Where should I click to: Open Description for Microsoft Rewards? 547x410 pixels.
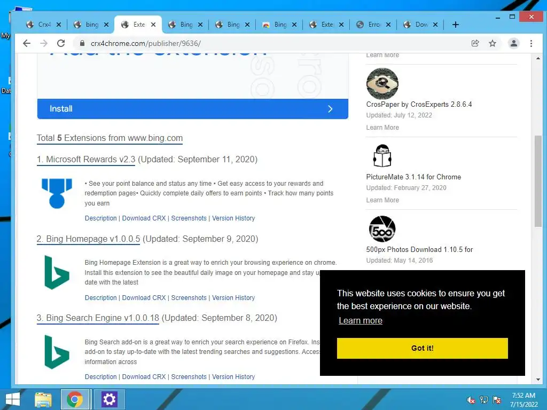point(101,218)
